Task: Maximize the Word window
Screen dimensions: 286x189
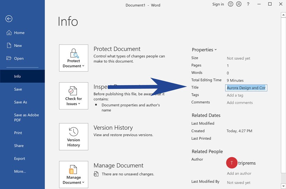Action: click(x=270, y=4)
